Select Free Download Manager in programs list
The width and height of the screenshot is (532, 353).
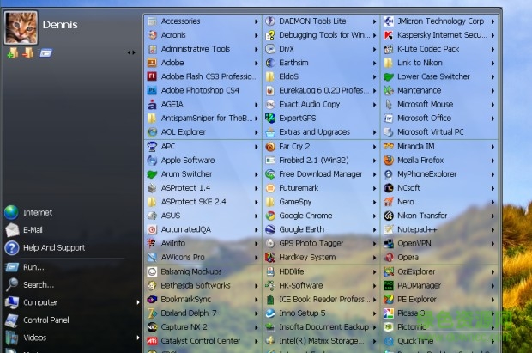click(x=319, y=174)
